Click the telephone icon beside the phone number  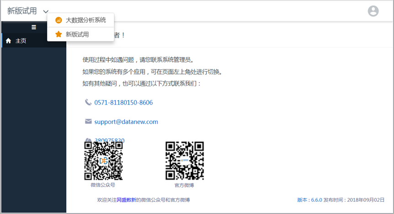(88, 102)
